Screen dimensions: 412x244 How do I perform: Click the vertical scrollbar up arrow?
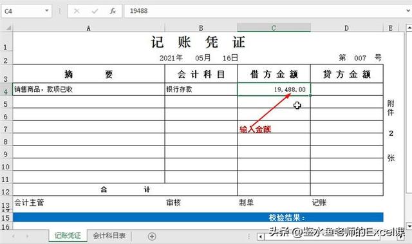(409, 27)
